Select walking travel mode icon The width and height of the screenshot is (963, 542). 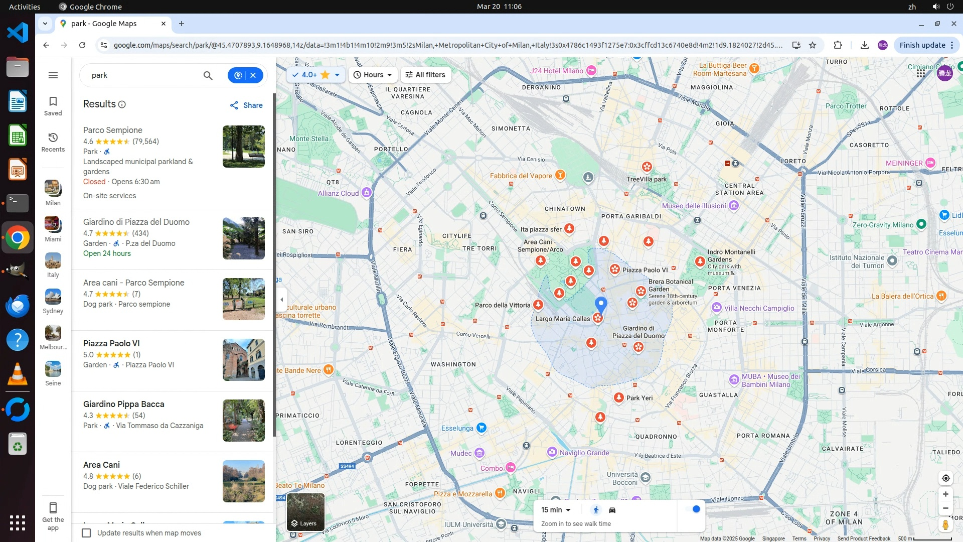point(596,510)
